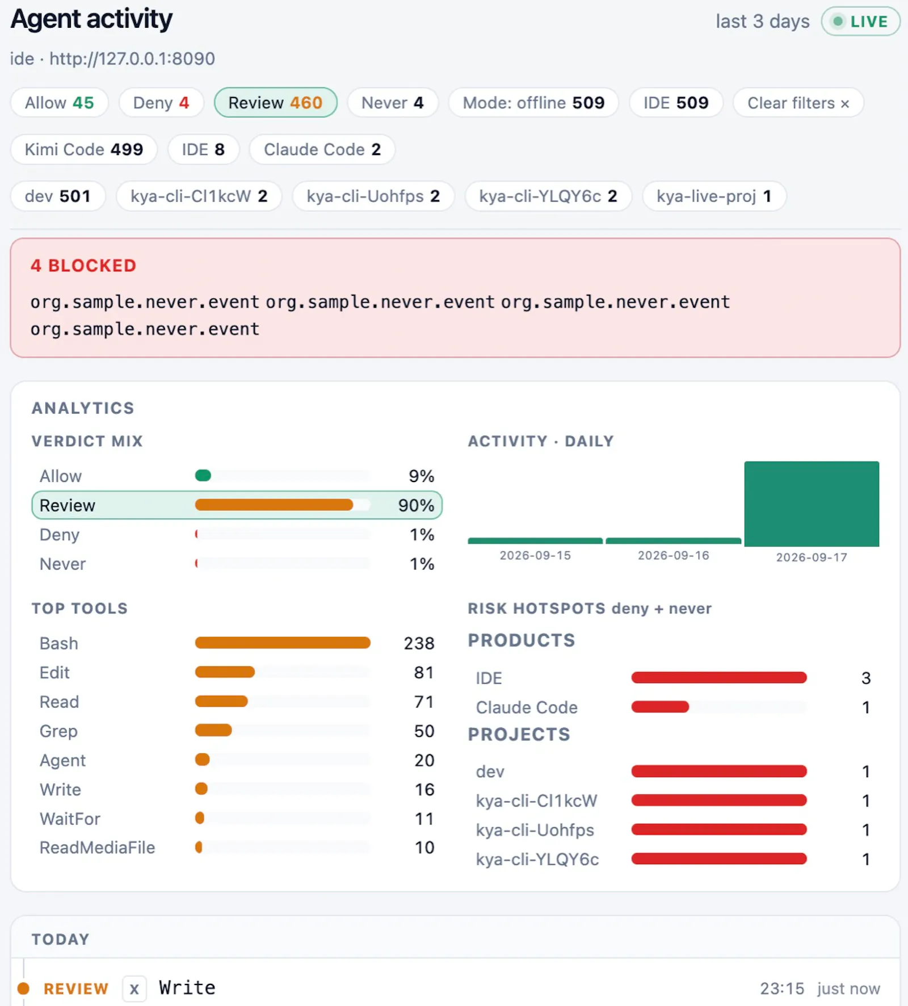Toggle the Allow 45 filter chip

tap(60, 103)
